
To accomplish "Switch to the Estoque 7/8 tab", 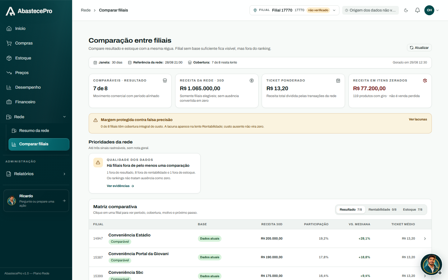I will (x=413, y=210).
